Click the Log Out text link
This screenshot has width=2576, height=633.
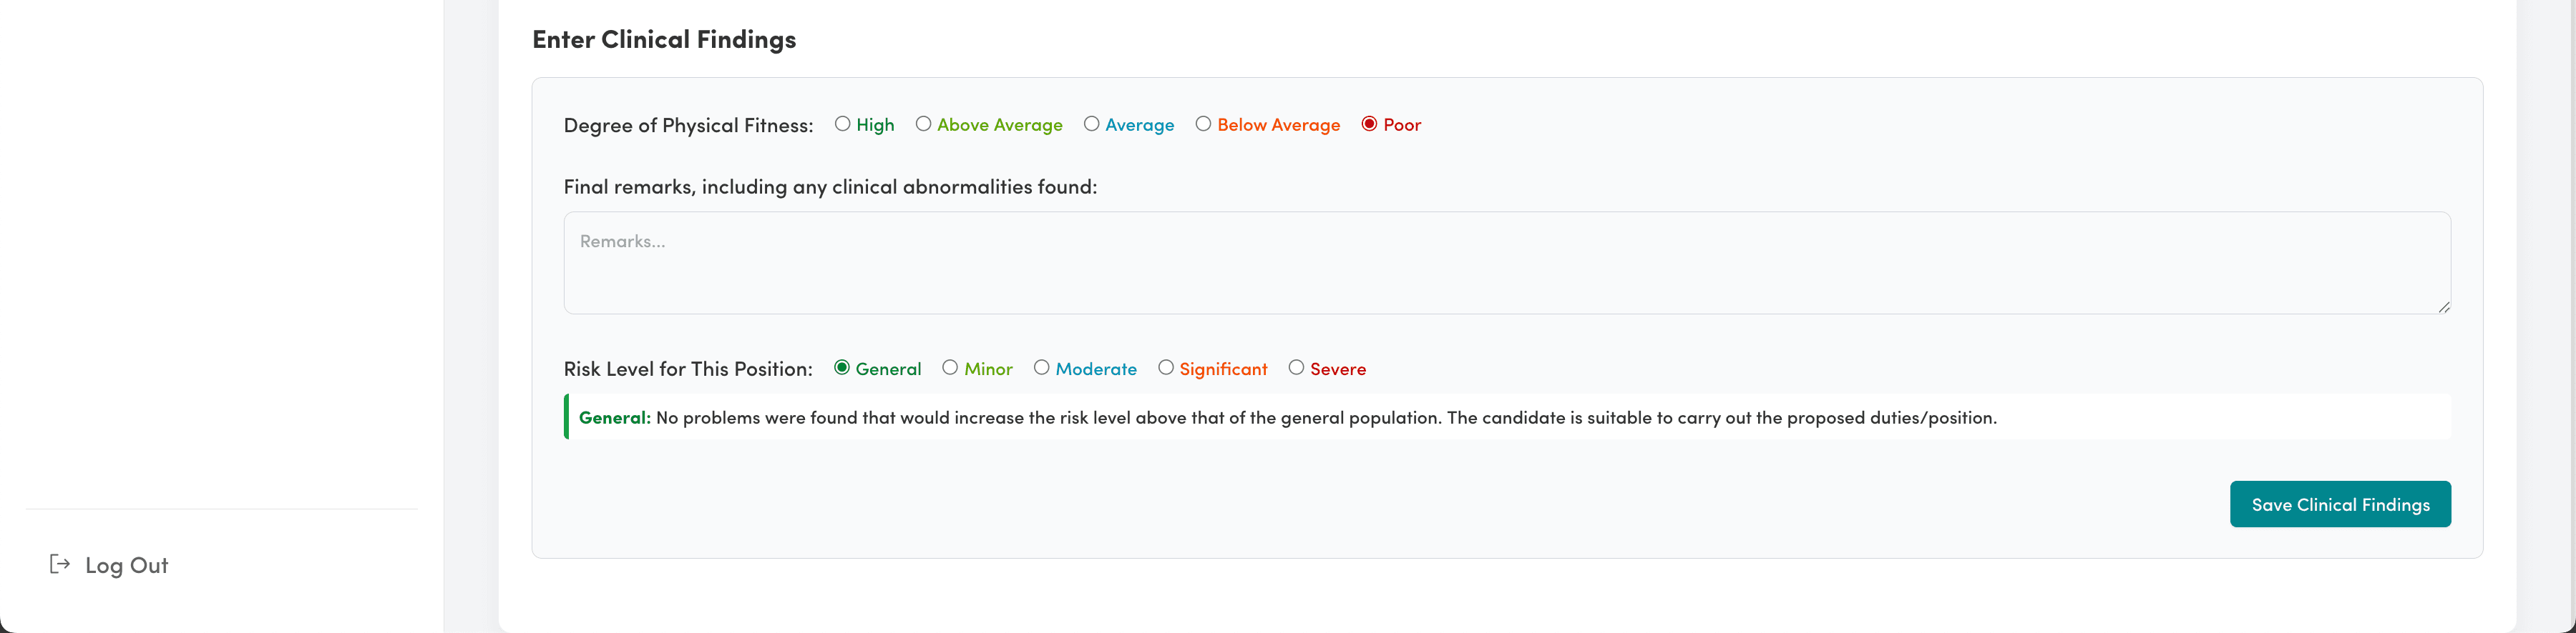126,565
